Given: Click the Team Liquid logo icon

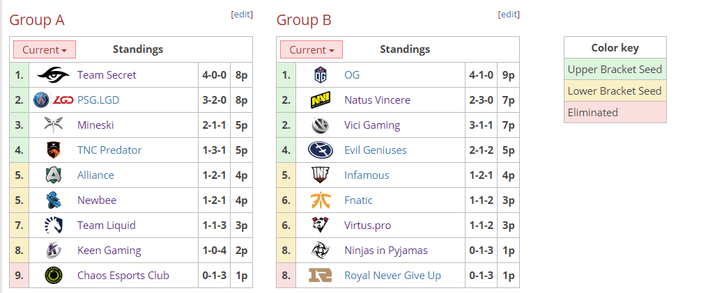Looking at the screenshot, I should coord(54,225).
